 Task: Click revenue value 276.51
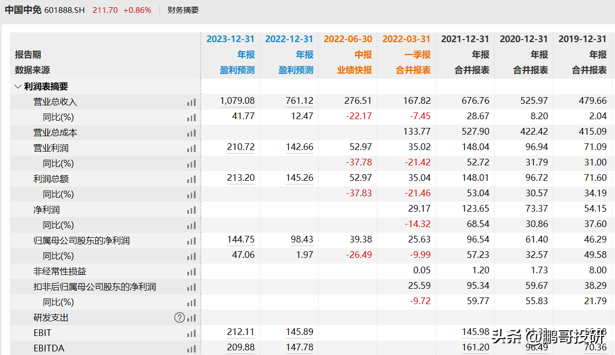(x=358, y=101)
